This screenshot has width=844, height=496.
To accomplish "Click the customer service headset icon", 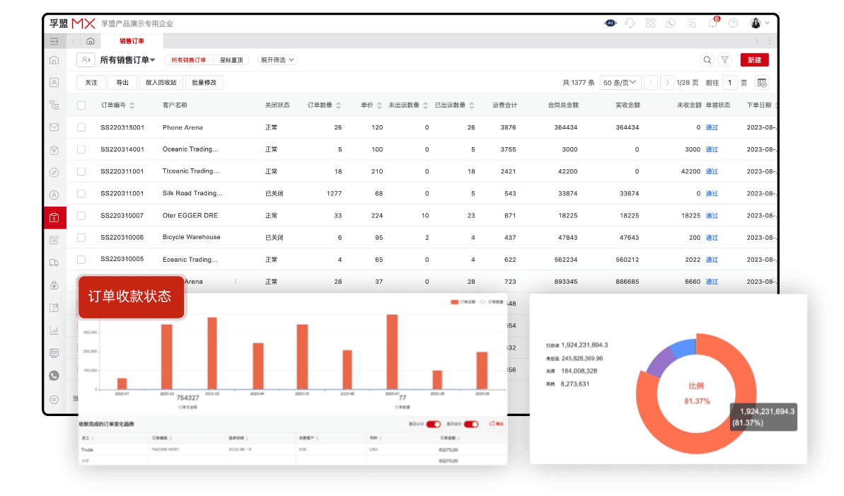I will pyautogui.click(x=630, y=23).
